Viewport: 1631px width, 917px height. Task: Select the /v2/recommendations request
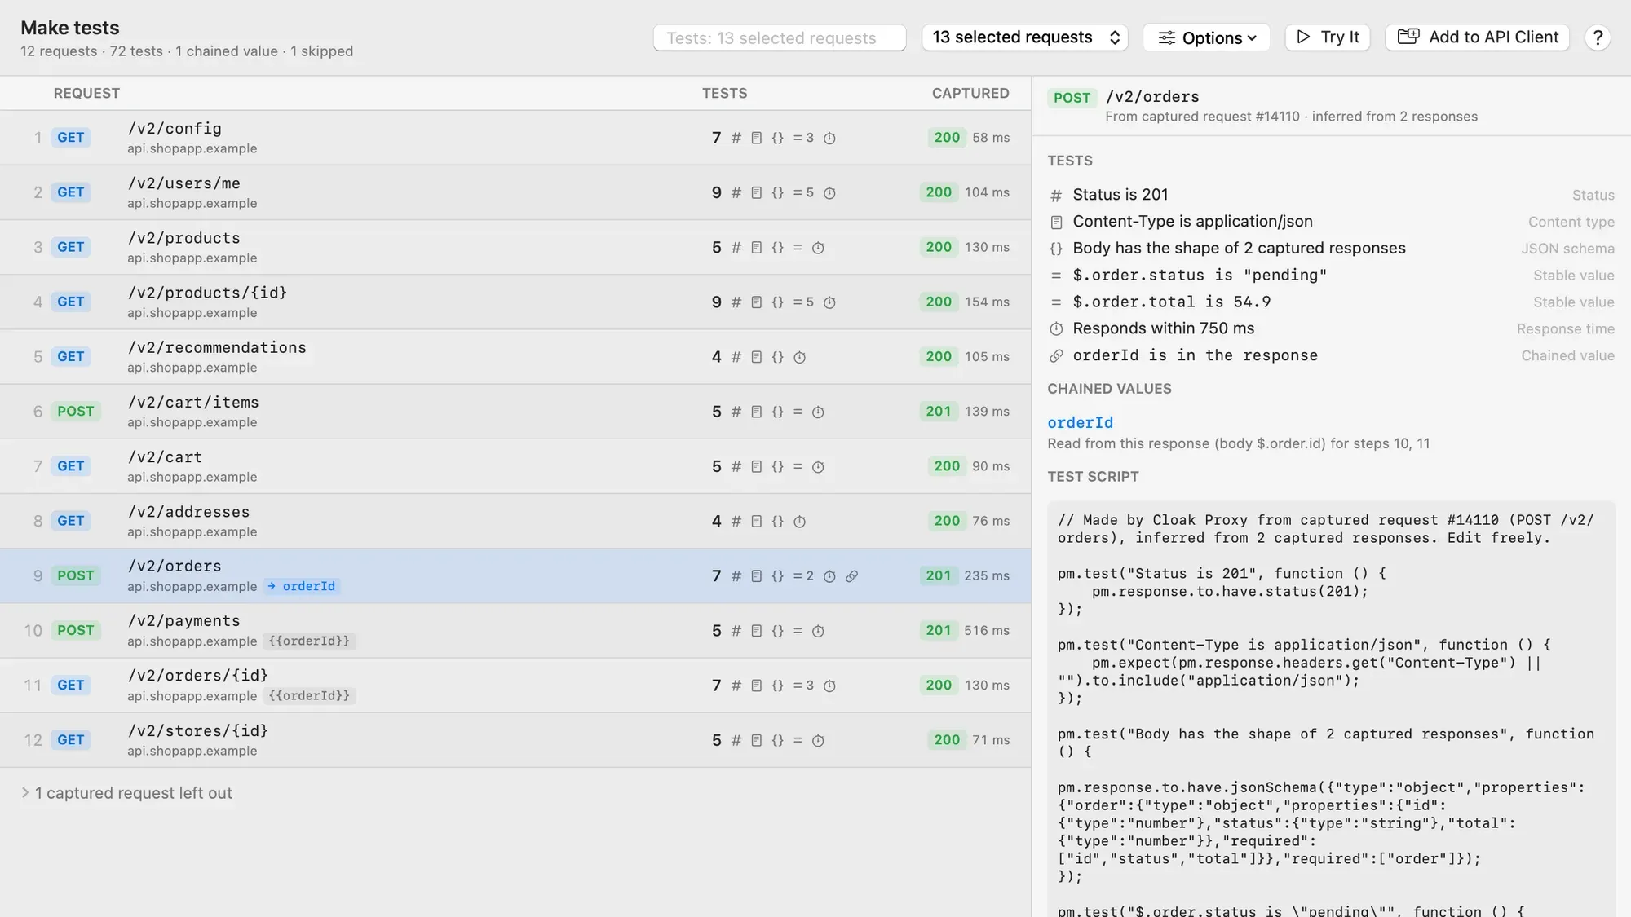pyautogui.click(x=515, y=356)
